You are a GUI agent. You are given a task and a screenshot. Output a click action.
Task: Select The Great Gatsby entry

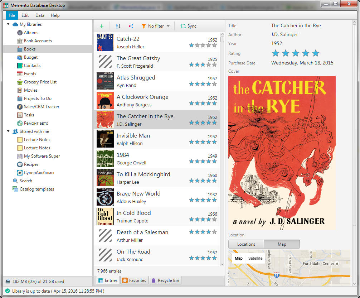(157, 62)
